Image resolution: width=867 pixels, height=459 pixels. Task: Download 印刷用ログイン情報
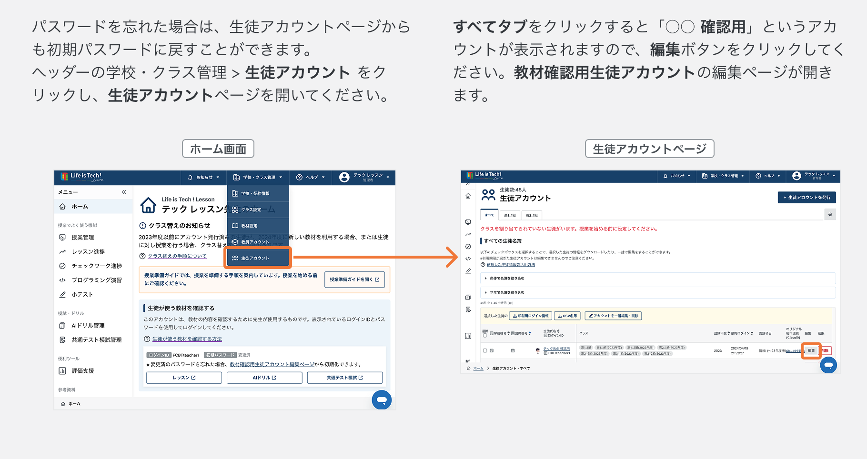click(x=531, y=316)
